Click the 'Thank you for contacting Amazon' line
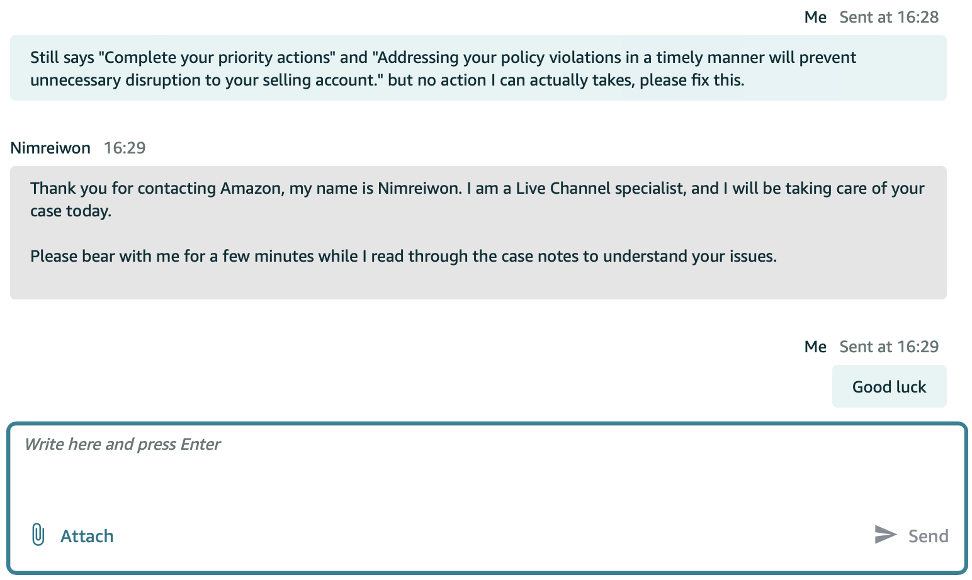Screen dimensions: 972x580 coord(156,188)
